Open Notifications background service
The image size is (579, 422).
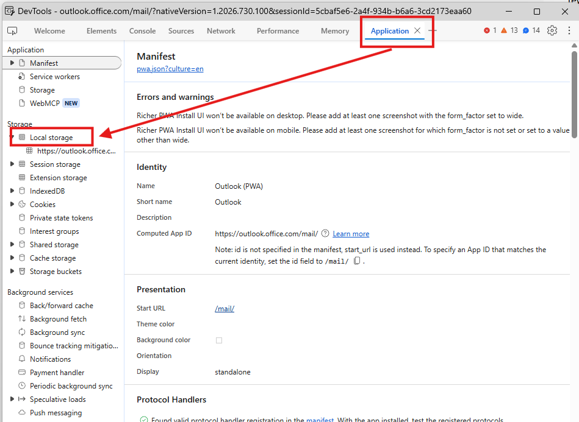point(50,359)
